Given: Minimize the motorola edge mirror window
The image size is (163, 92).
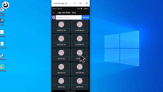Looking at the screenshot, I should (74, 3).
